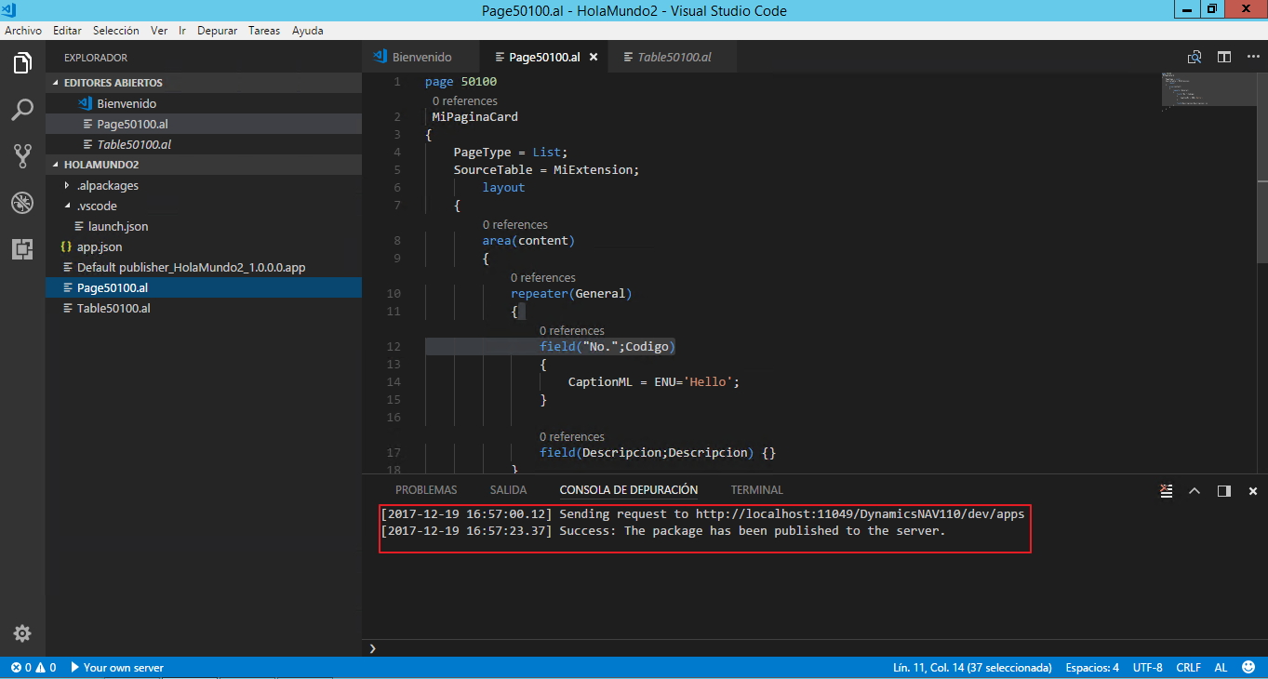Open the Explorer view in activity bar
Image resolution: width=1268 pixels, height=679 pixels.
(22, 63)
